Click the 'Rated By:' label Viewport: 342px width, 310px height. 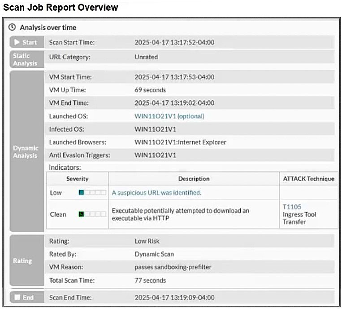coord(63,254)
